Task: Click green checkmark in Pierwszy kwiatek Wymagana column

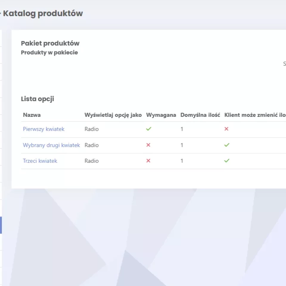Action: (x=148, y=129)
